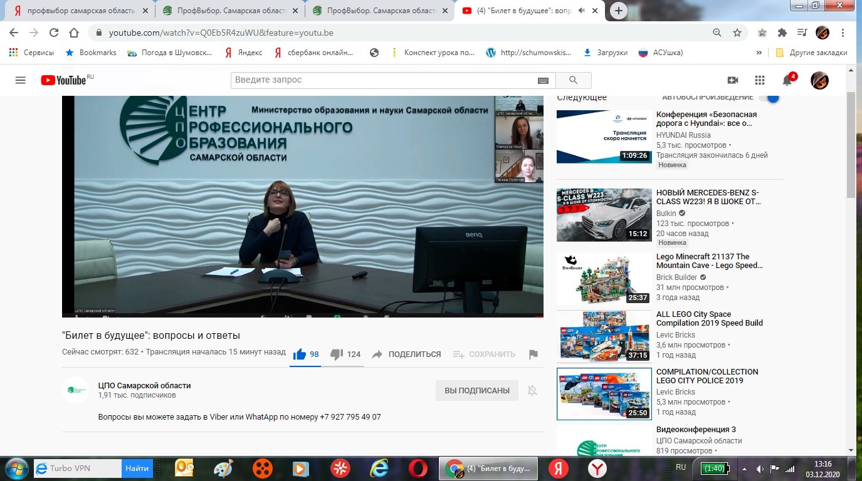Open Windows Start button
Screen dimensions: 862x481
click(x=15, y=468)
